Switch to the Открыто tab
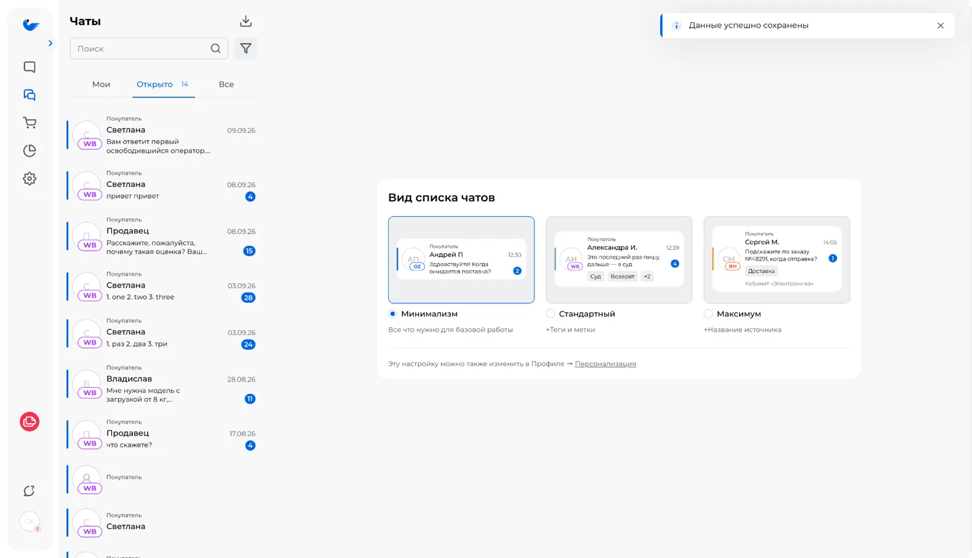 163,84
